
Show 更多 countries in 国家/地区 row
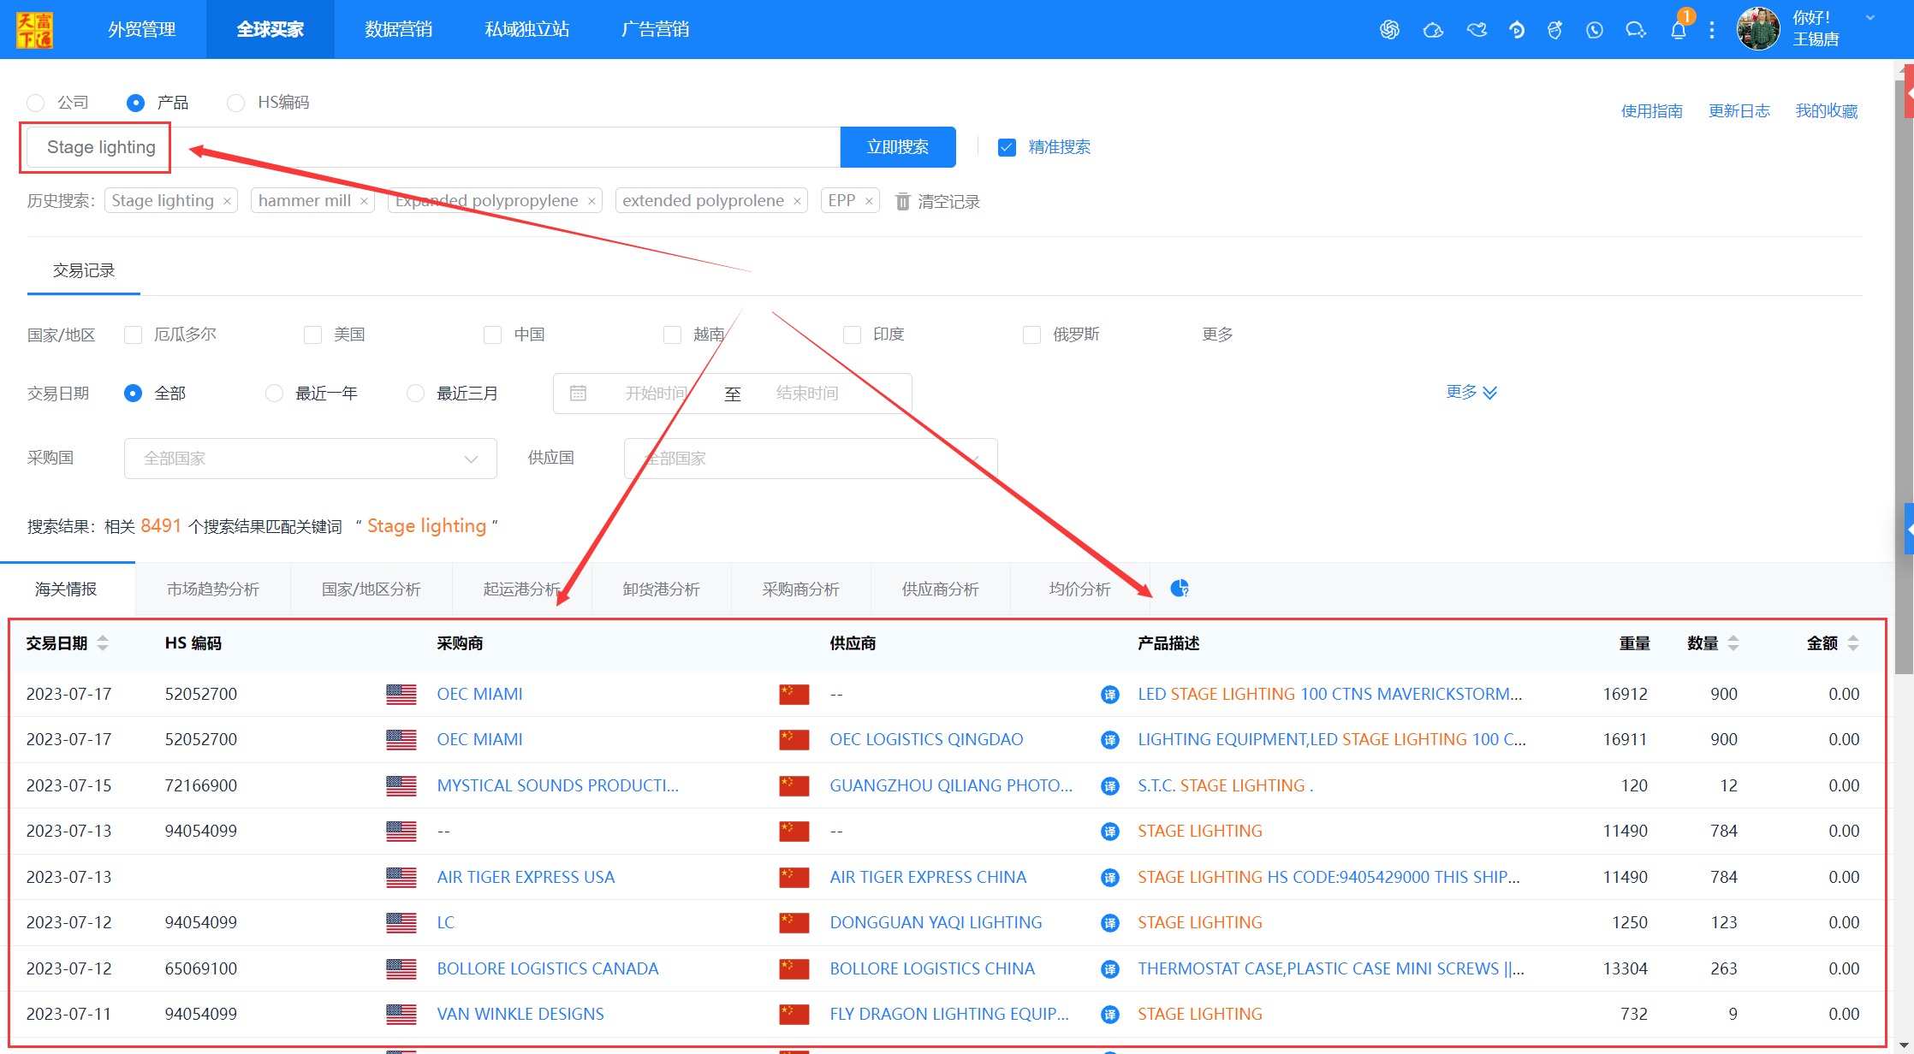tap(1217, 335)
